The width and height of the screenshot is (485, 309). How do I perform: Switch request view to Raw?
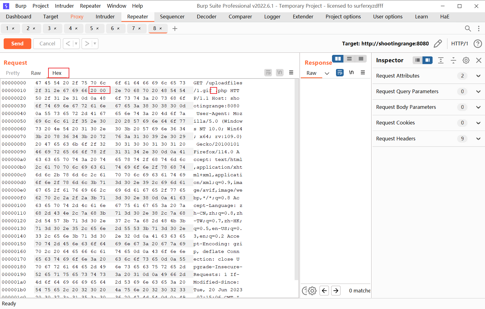pos(36,73)
